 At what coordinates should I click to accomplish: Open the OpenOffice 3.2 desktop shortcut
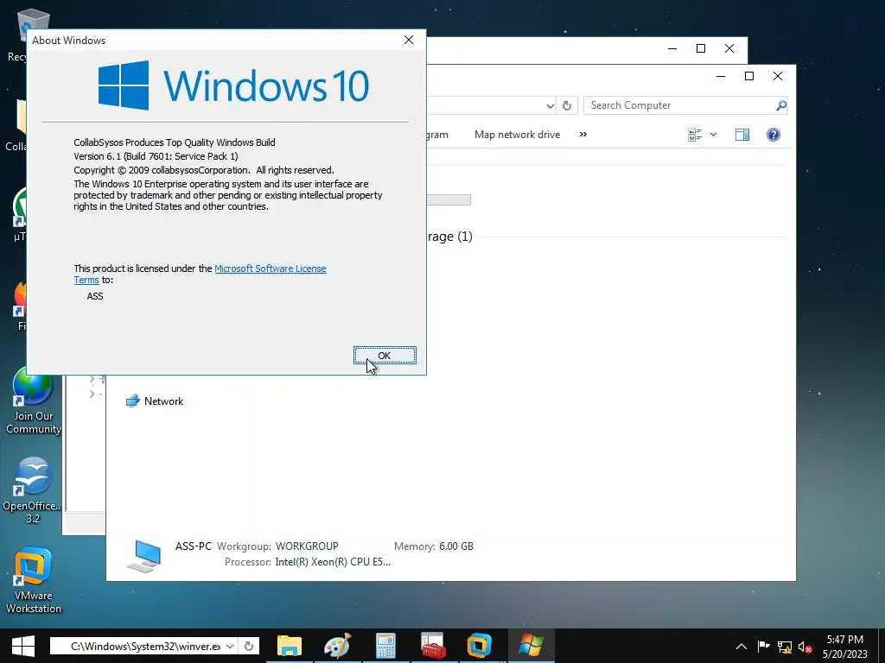tap(33, 490)
